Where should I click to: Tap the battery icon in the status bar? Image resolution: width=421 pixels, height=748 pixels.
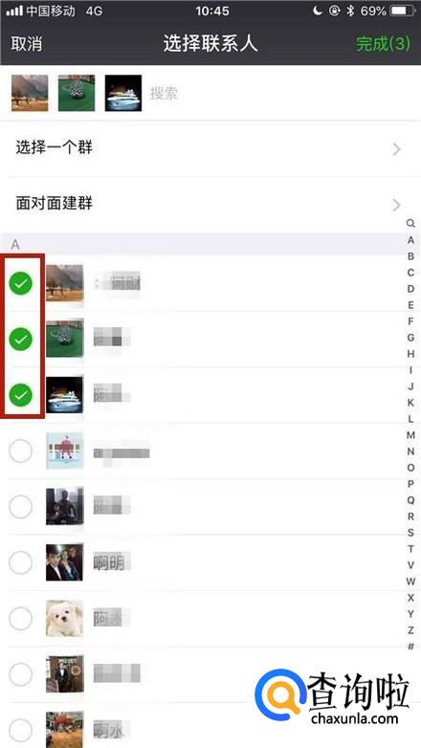click(x=403, y=11)
